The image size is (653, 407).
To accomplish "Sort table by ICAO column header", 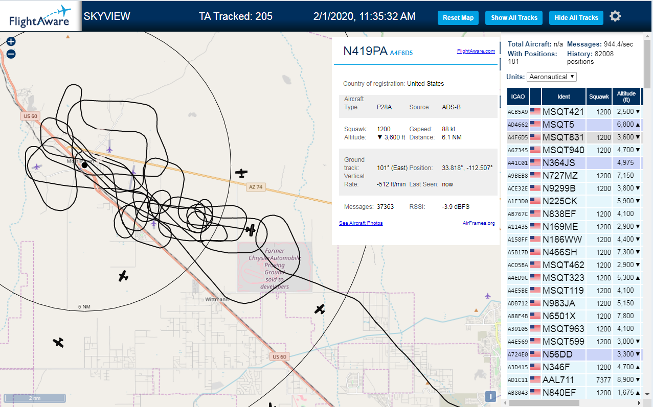I will tap(518, 97).
